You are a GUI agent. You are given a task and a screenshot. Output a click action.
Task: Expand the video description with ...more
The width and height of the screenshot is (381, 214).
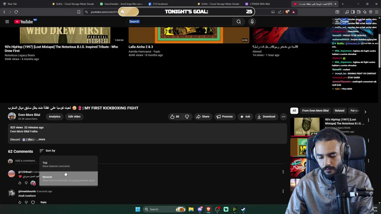41,139
